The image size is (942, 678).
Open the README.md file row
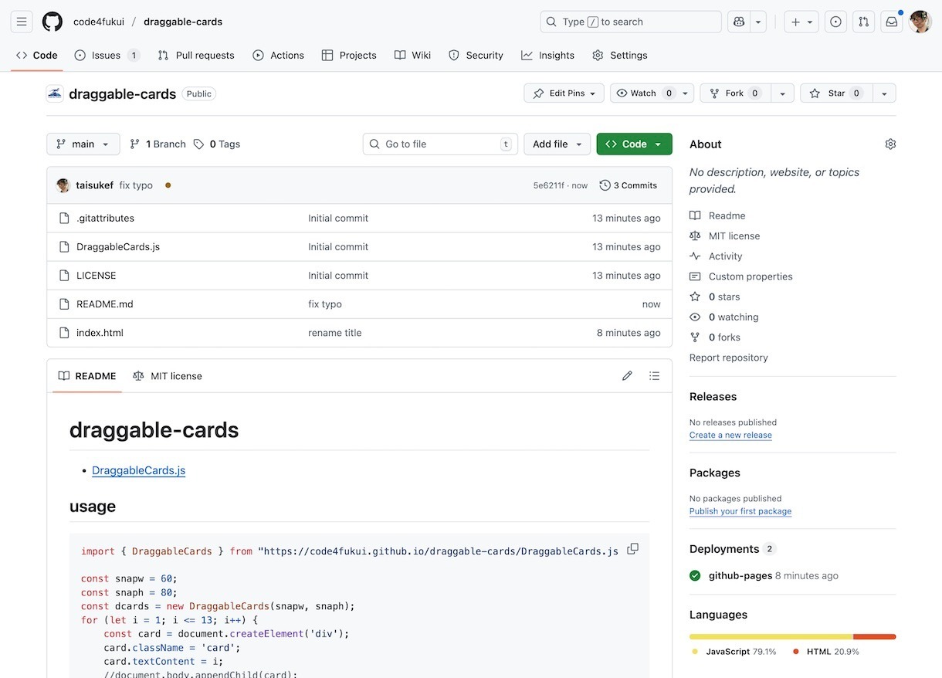(x=359, y=304)
